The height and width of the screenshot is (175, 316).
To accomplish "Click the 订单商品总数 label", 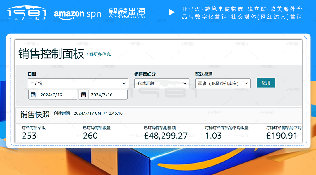I will click(x=34, y=128).
